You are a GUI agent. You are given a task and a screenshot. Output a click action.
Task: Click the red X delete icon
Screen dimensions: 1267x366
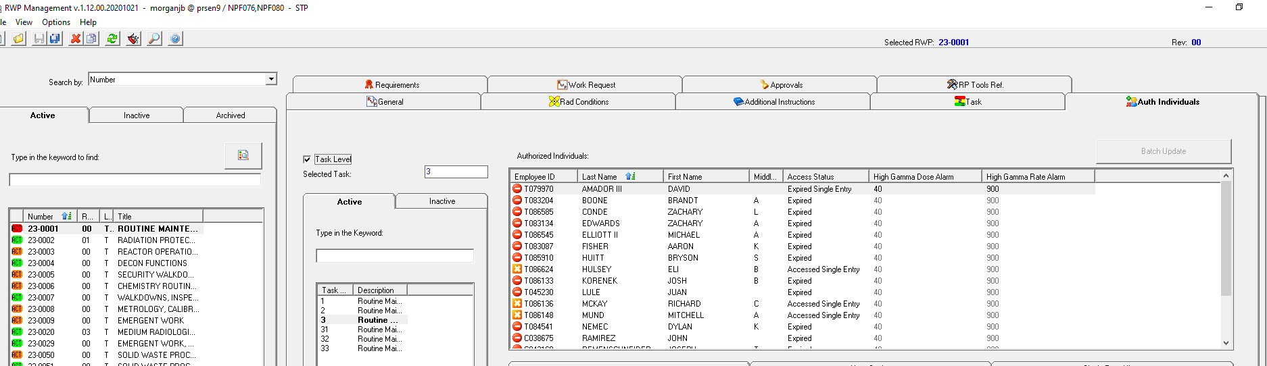coord(76,38)
